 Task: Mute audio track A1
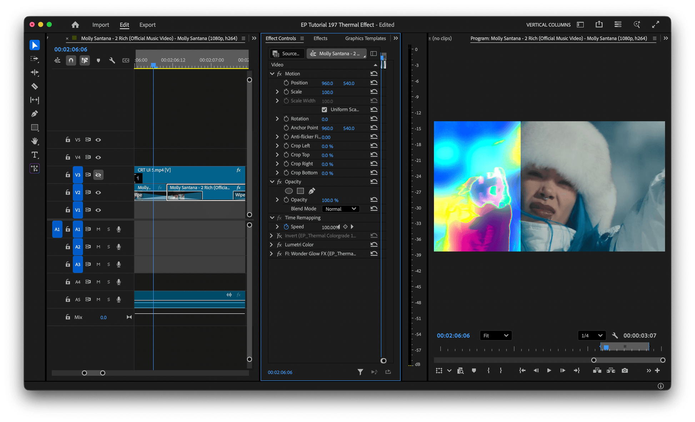(98, 229)
